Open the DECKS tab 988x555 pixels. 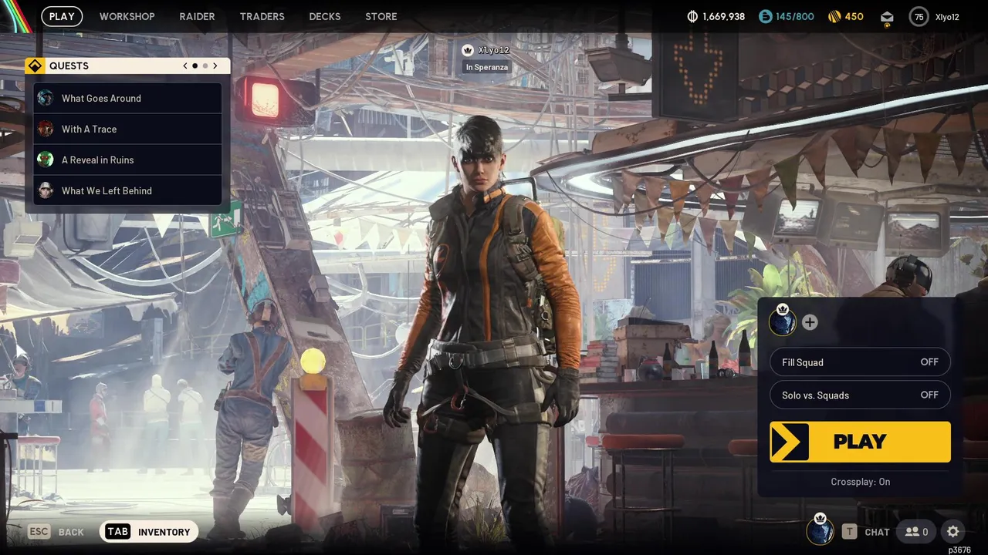click(x=325, y=16)
